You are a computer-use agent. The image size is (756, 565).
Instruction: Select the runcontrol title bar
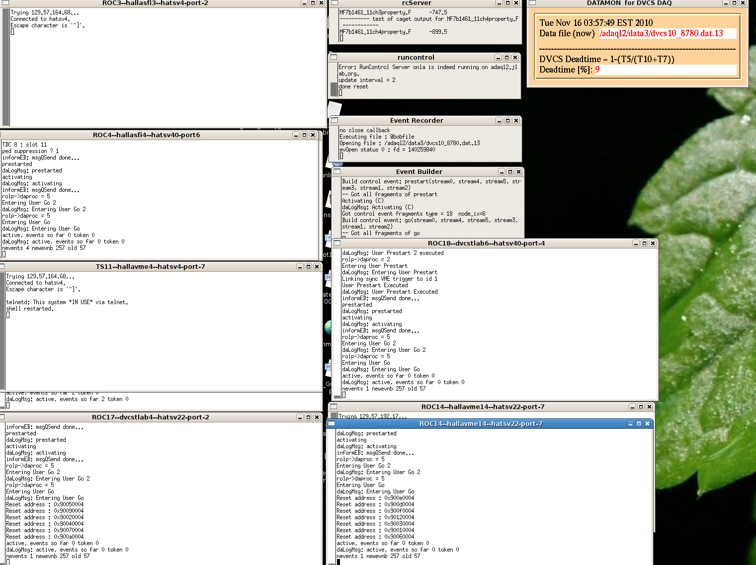tap(416, 57)
